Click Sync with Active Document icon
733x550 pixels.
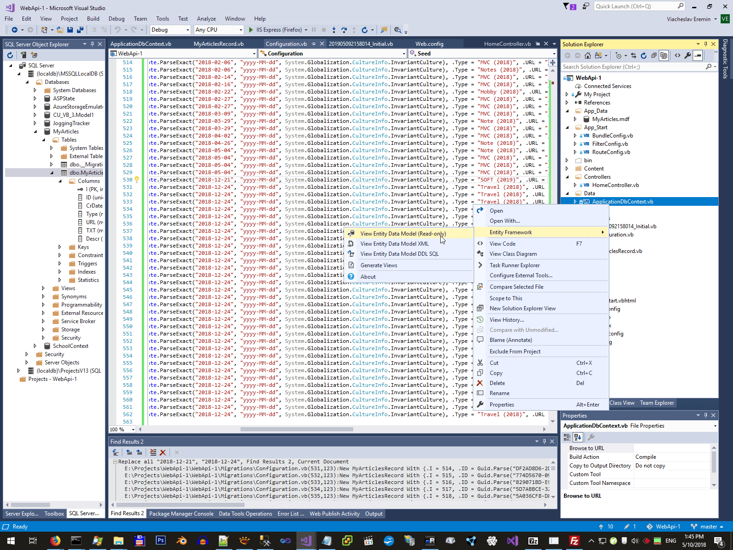click(x=634, y=55)
